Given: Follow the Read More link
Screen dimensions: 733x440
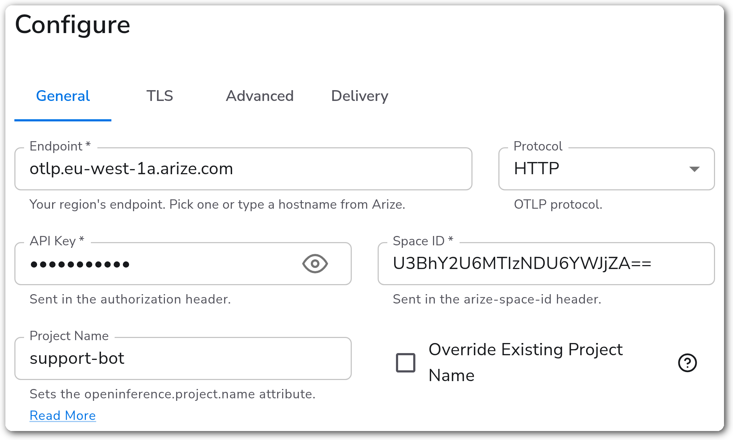Looking at the screenshot, I should pos(63,416).
